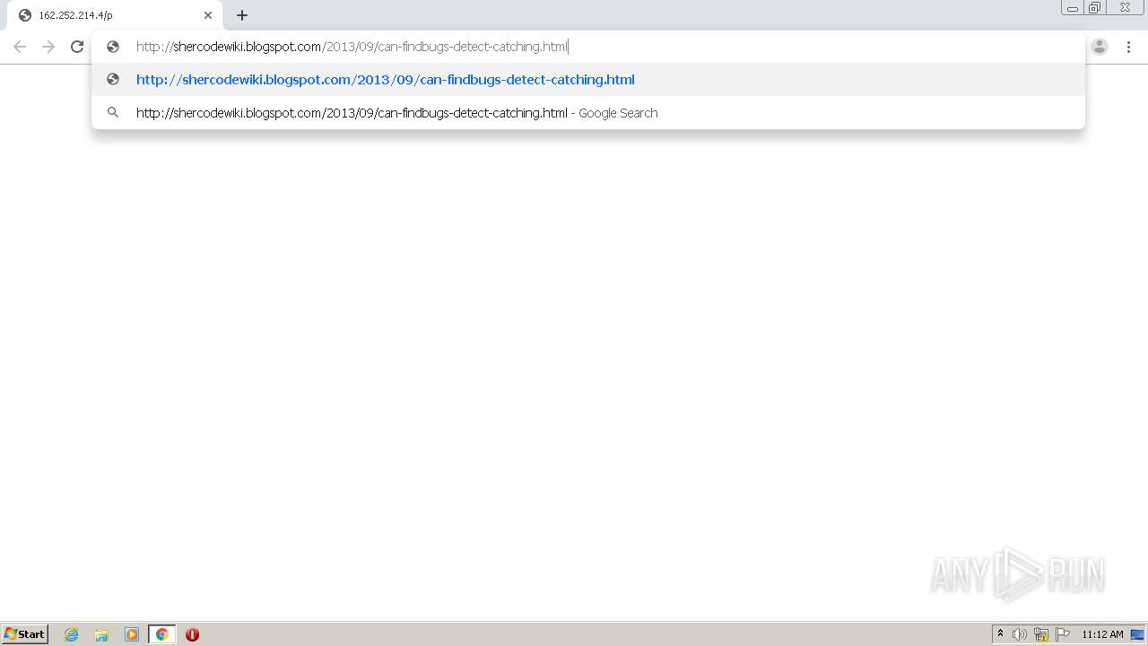Click the Chrome taskbar button
The image size is (1148, 646).
161,634
